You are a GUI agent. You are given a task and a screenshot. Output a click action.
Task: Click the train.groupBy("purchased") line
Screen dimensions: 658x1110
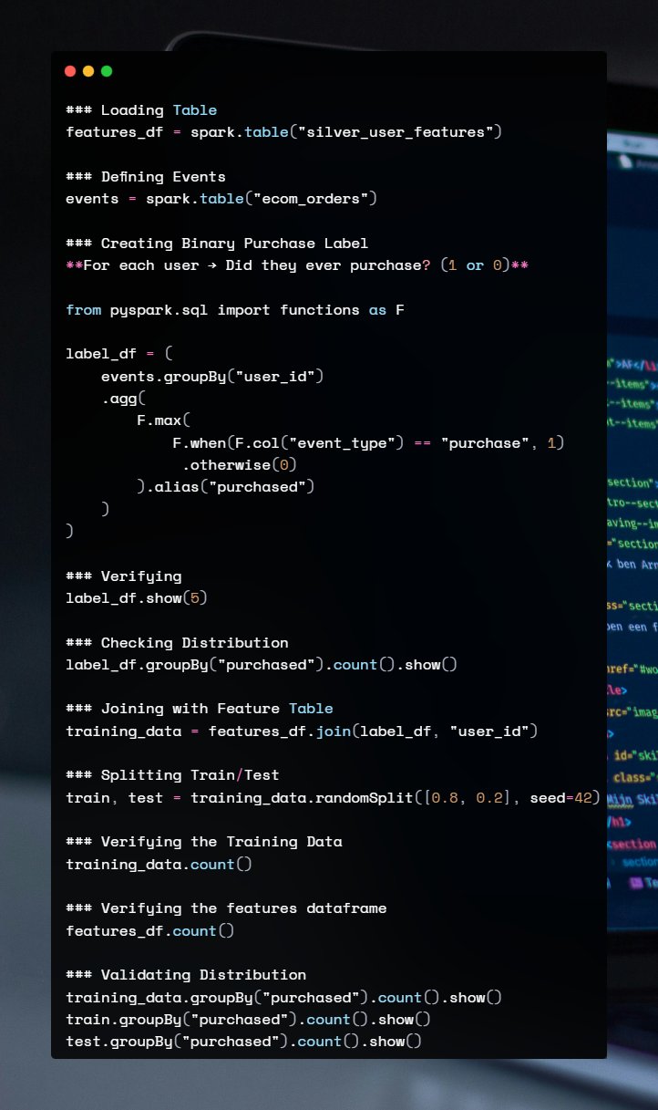click(248, 1020)
